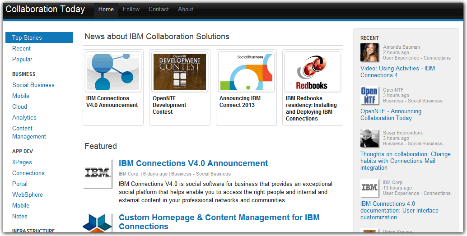Click the RECENT sidebar heading
This screenshot has height=236, width=467.
point(369,38)
